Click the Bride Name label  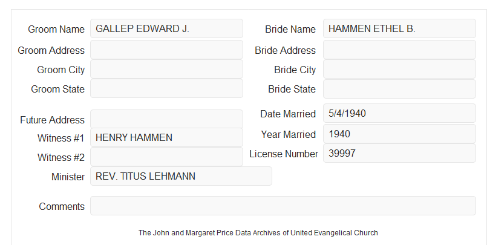pos(290,29)
